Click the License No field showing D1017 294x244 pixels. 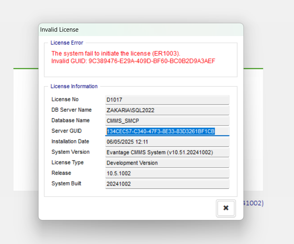167,99
